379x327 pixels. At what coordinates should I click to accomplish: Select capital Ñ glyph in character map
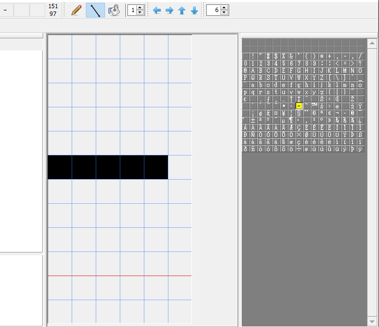tap(253, 135)
